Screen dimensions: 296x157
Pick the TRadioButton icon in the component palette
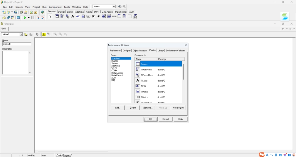pos(99,16)
